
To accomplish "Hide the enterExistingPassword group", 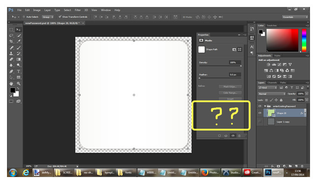I will click(260, 106).
